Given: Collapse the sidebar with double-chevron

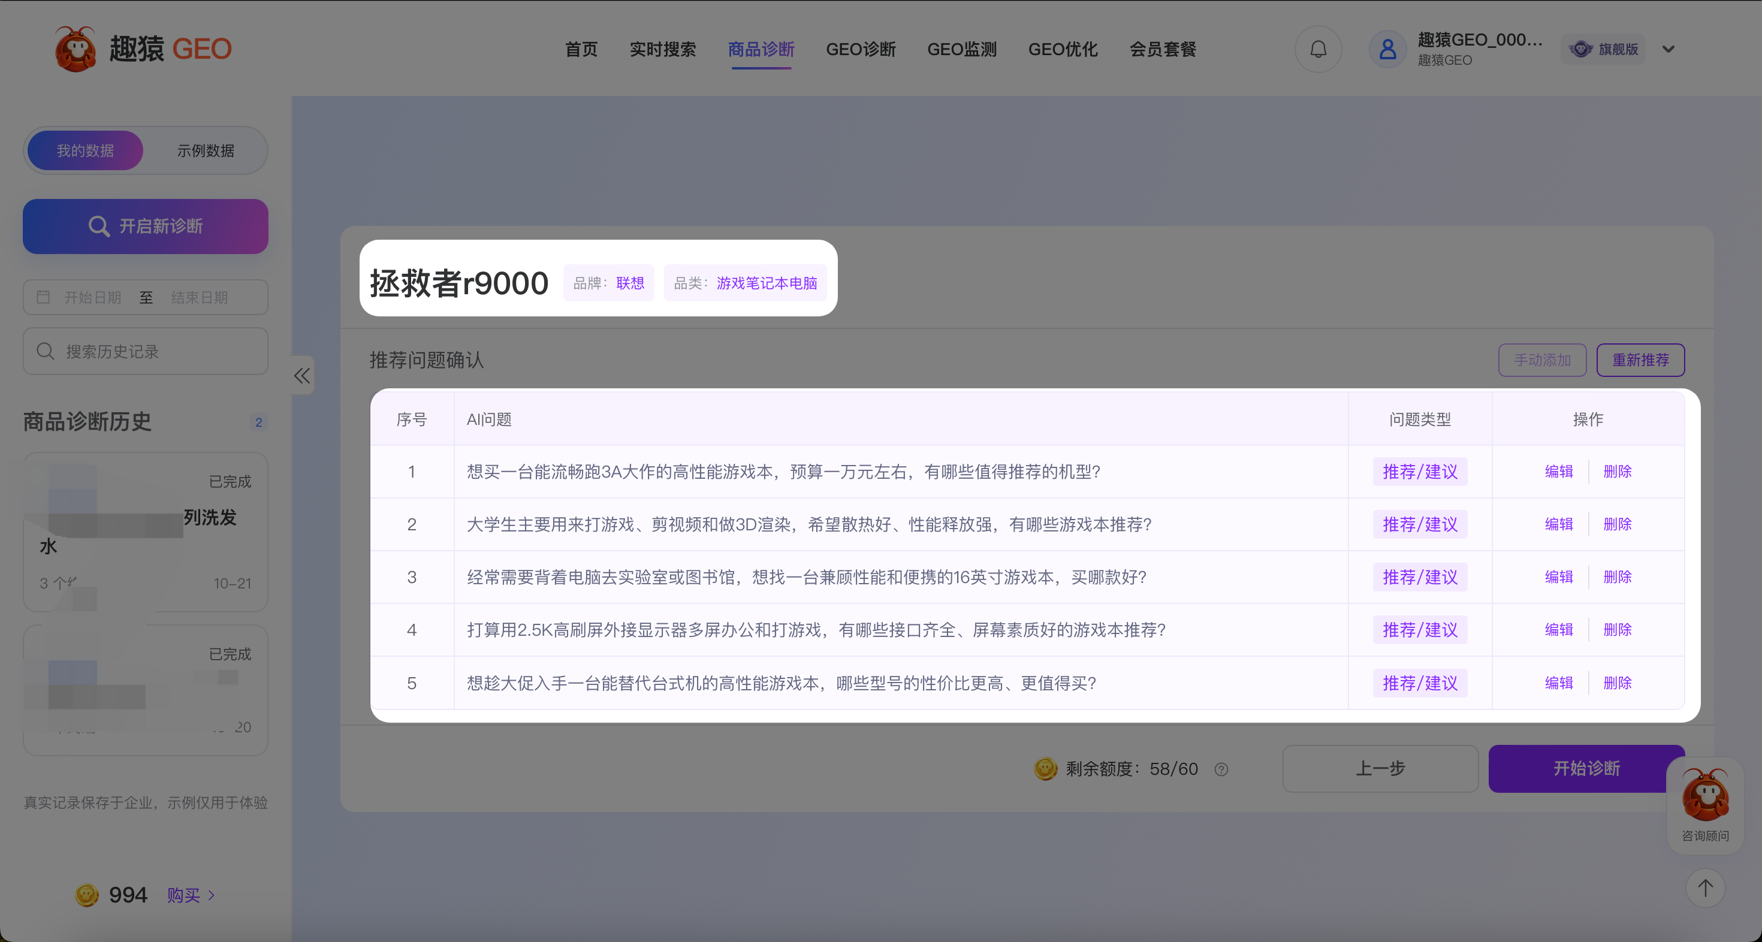Looking at the screenshot, I should pos(301,375).
